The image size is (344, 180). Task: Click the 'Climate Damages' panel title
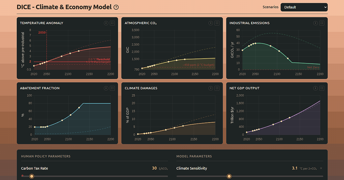(x=141, y=88)
